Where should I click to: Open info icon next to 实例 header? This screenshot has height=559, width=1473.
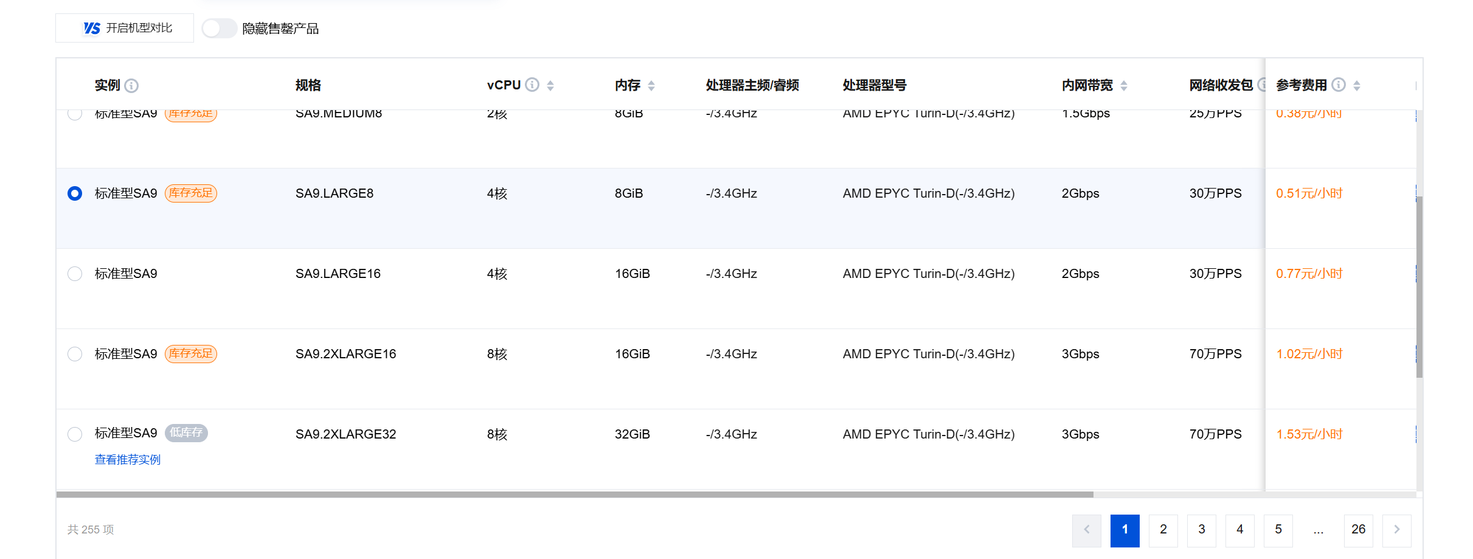click(x=131, y=86)
